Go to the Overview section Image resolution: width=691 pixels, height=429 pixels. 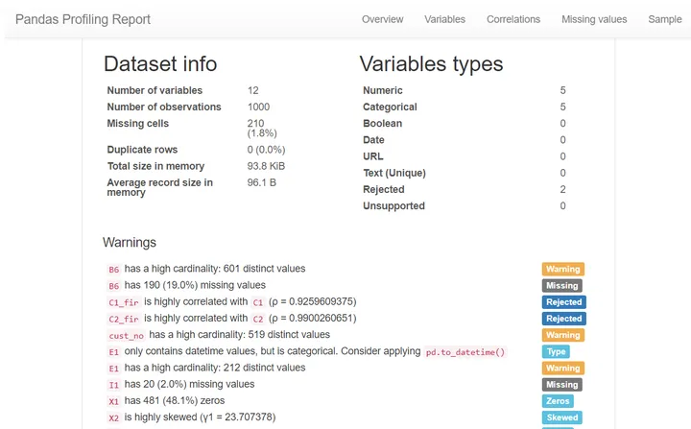[382, 19]
